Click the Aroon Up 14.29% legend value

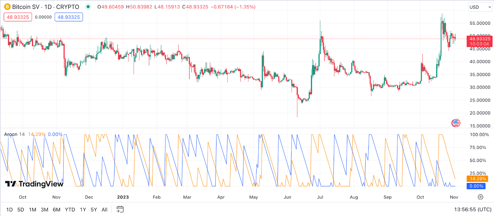click(x=37, y=134)
